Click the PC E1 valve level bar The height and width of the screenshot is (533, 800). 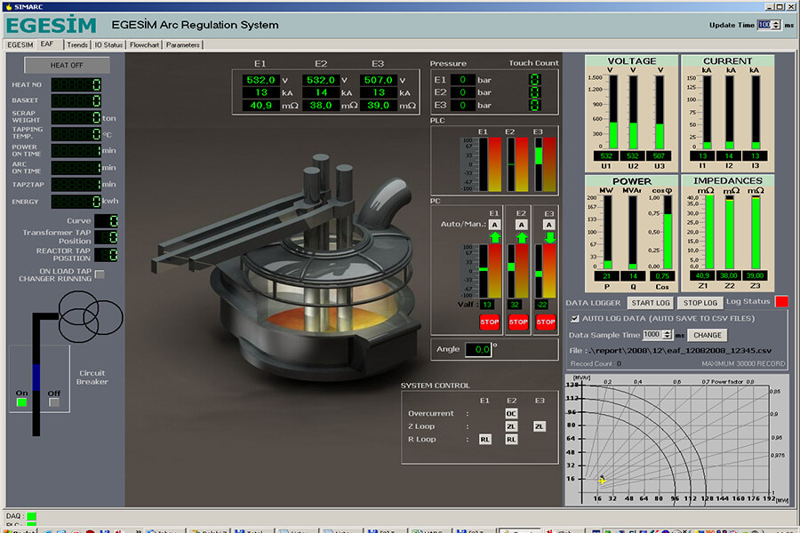tap(483, 271)
